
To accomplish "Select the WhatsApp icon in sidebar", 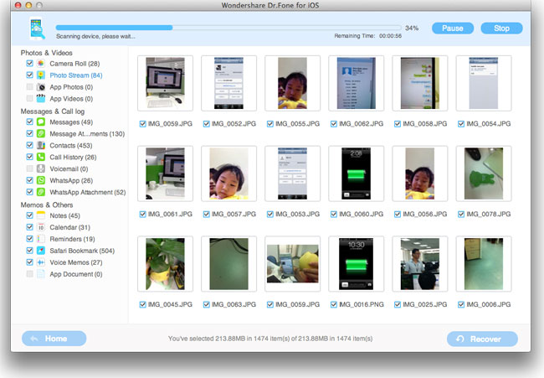I will (x=41, y=180).
